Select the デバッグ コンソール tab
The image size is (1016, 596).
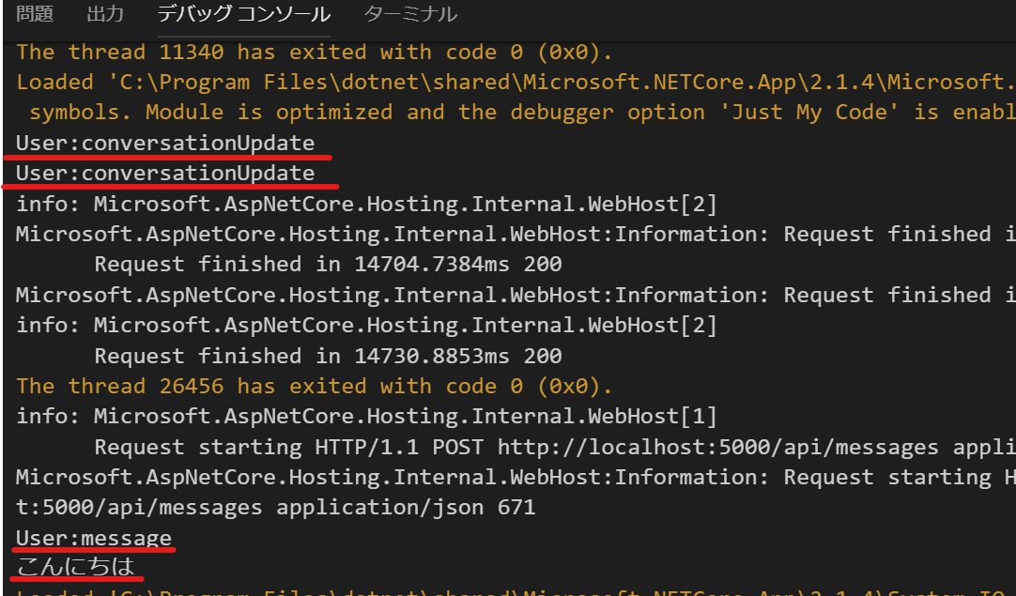click(x=243, y=14)
